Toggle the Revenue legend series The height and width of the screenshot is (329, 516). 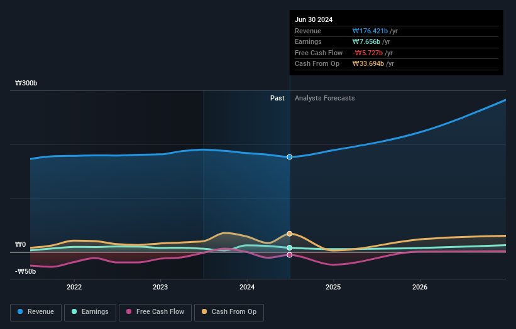pyautogui.click(x=36, y=312)
